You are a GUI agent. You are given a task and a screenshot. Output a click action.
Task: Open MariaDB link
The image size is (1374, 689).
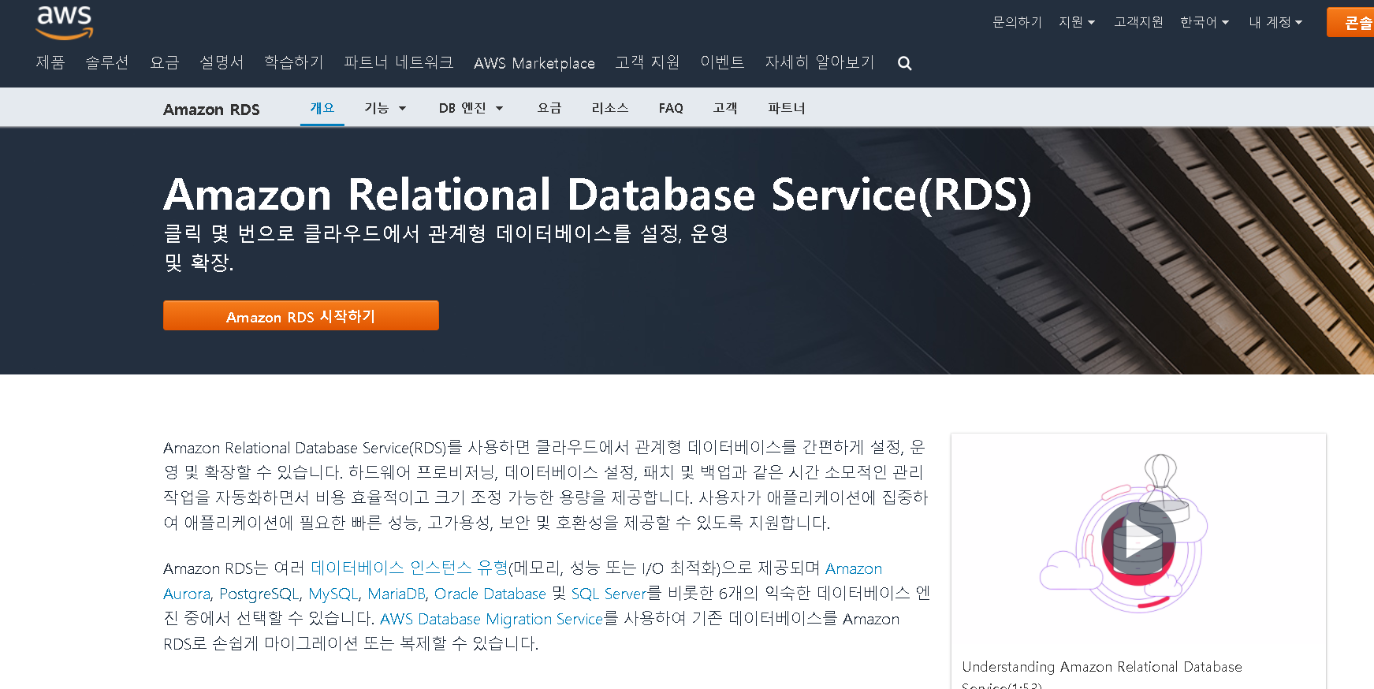click(397, 594)
